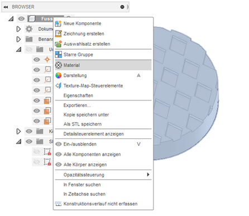Click the Neue Komponente icon

pyautogui.click(x=58, y=23)
